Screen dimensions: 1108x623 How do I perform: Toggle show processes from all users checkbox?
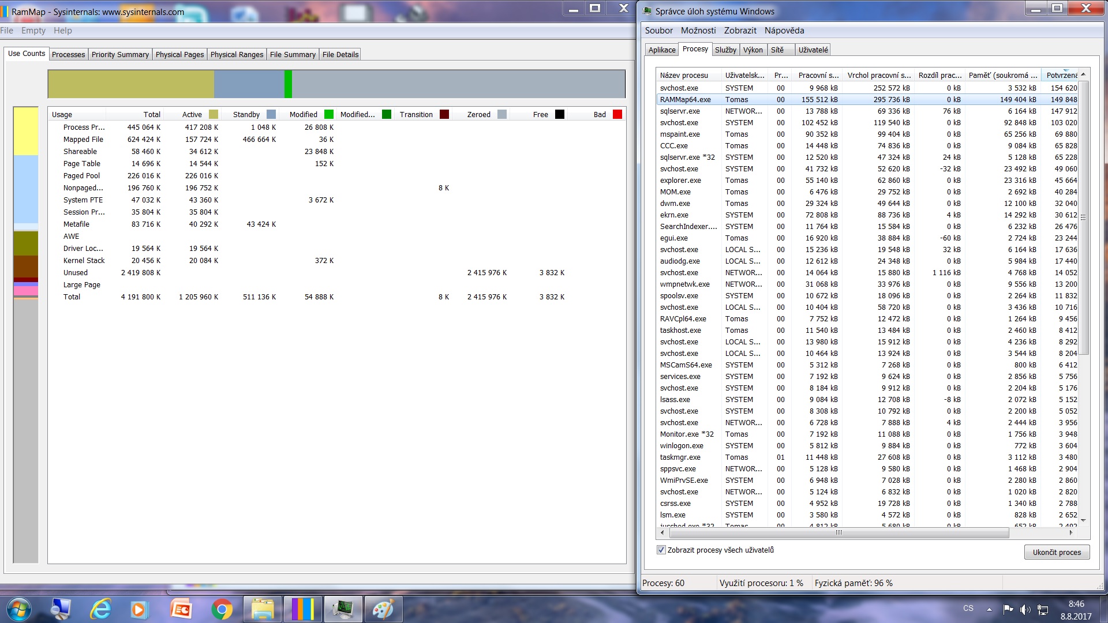coord(661,550)
